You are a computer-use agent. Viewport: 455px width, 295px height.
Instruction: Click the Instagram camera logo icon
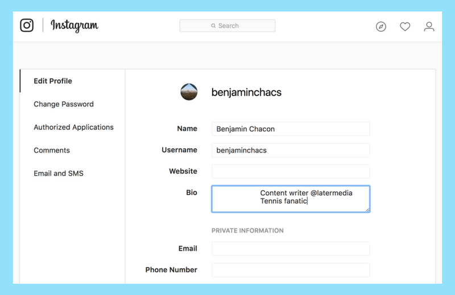click(27, 25)
